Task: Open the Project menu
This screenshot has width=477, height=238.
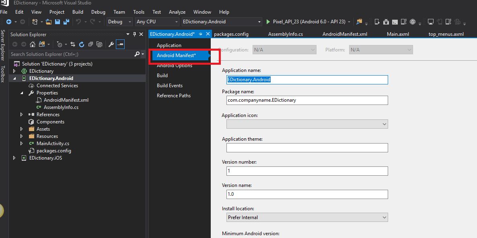Action: tap(57, 12)
